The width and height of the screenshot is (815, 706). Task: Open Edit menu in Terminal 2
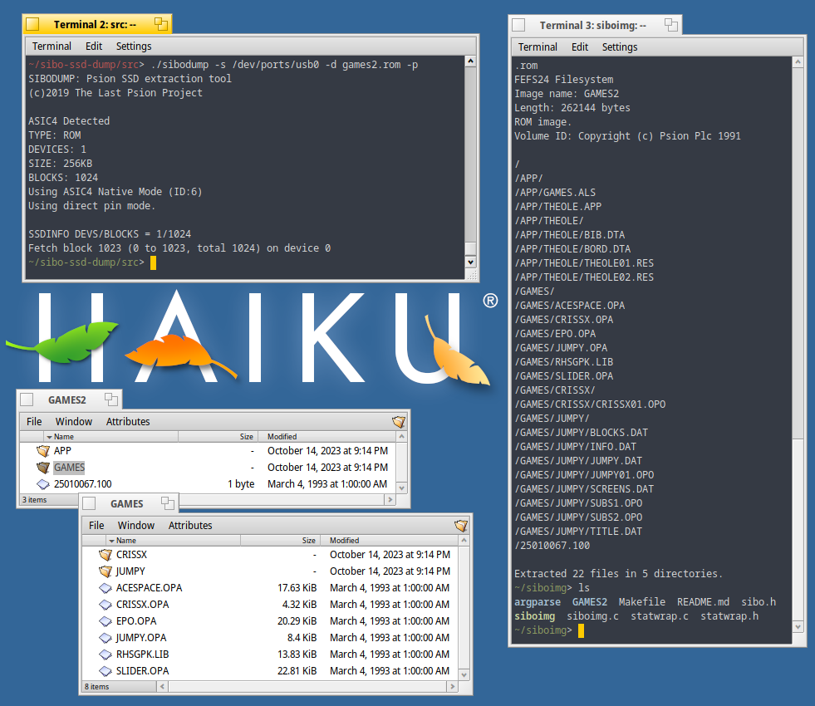pos(94,47)
